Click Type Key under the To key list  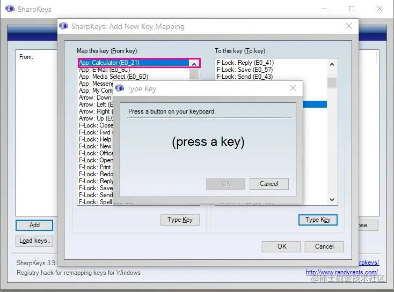(318, 220)
